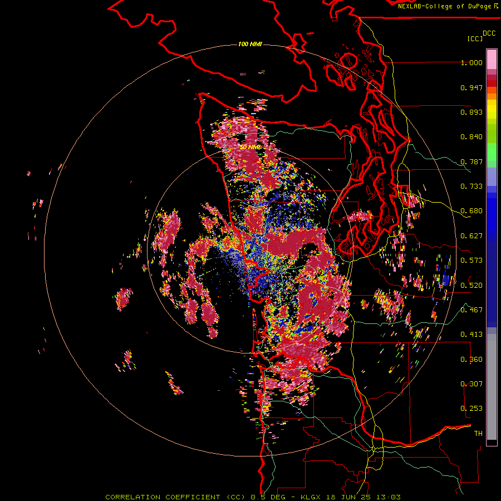
Task: Click the 0.627 legend value
Action: [x=471, y=236]
